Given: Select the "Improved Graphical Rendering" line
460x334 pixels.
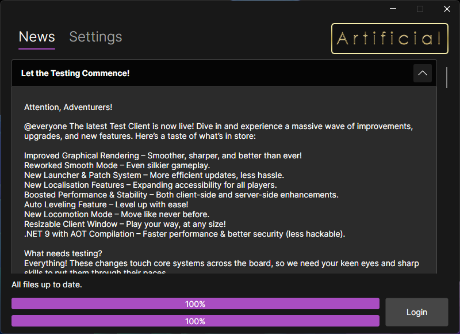Looking at the screenshot, I should click(163, 155).
